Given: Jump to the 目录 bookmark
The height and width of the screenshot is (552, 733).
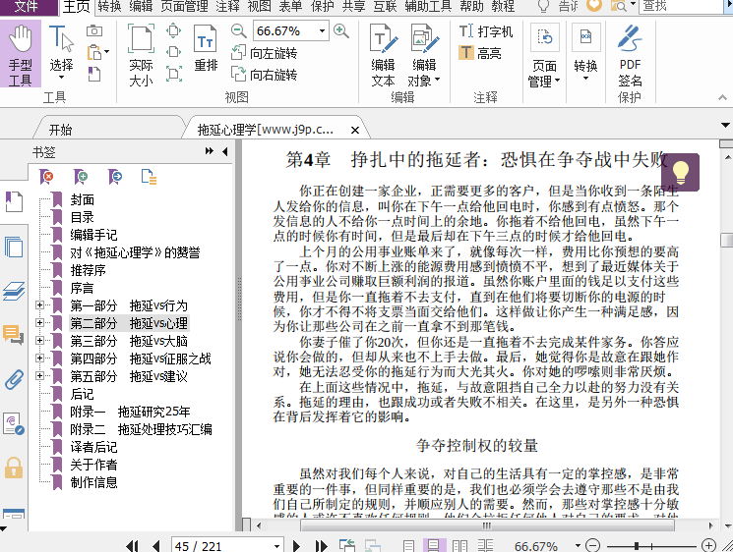Looking at the screenshot, I should pos(83,217).
